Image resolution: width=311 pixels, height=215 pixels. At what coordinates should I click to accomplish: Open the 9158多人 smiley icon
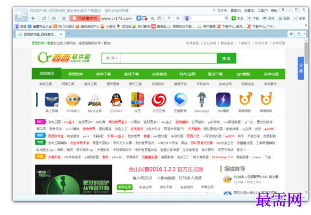tap(73, 100)
